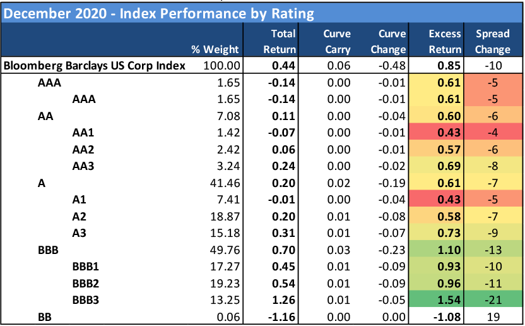Viewport: 525px width, 326px height.
Task: Select the Bloomberg Barclays US Corp Index row
Action: pos(95,65)
